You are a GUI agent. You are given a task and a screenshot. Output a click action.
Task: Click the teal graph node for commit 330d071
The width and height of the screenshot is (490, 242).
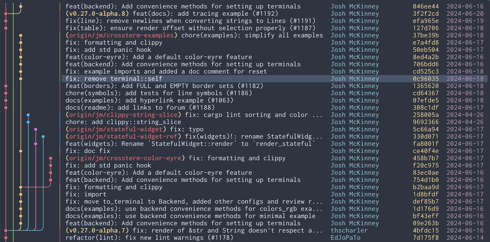click(43, 136)
